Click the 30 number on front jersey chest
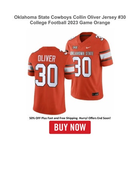 coord(82,67)
